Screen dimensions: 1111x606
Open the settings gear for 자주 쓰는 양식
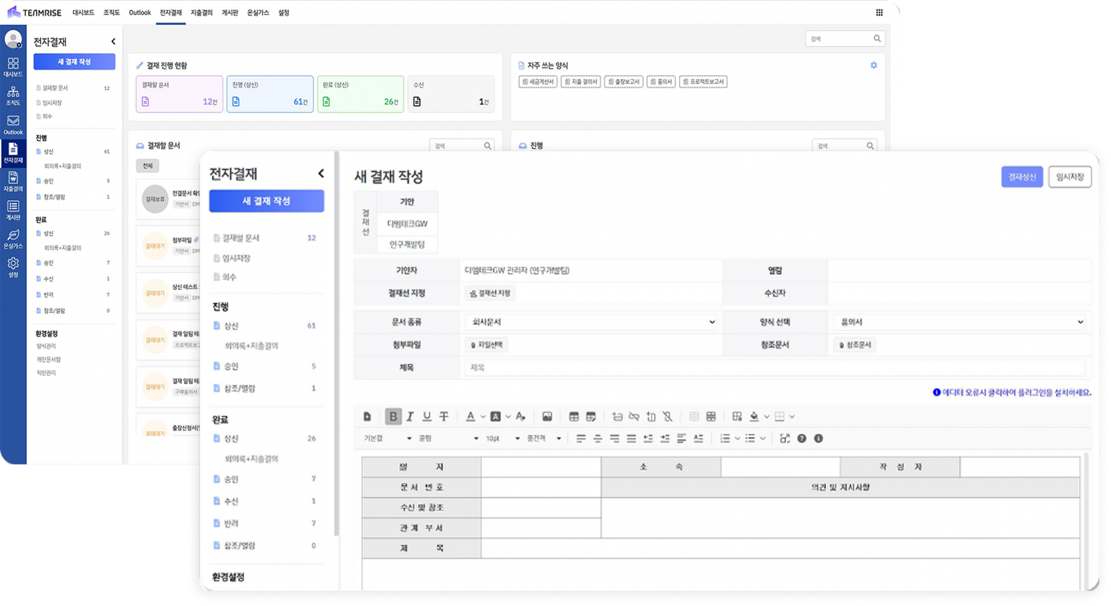pos(874,65)
